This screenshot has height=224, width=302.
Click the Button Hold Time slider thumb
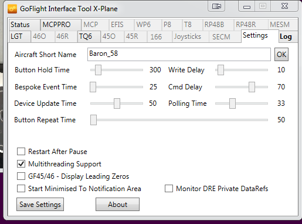(x=98, y=70)
